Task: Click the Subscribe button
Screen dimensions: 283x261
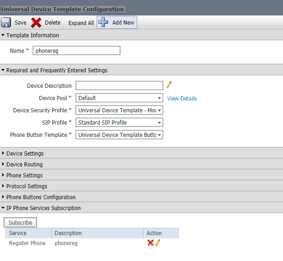Action: tap(21, 223)
